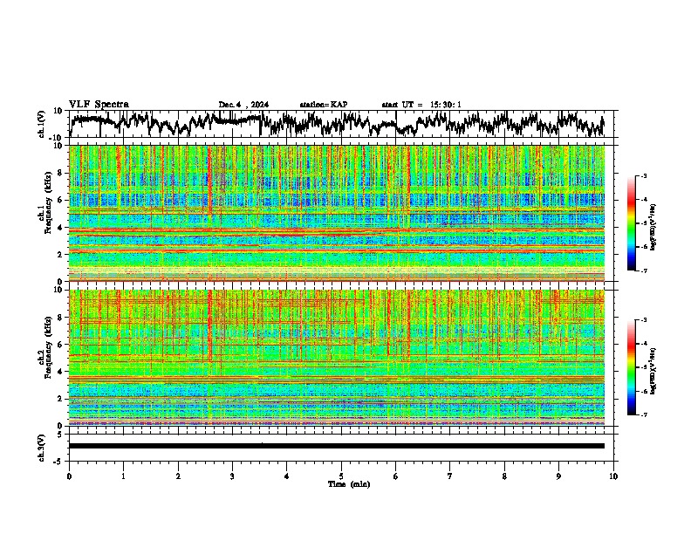Click the "8" frequency tick of ch.1 spectrogram
The image size is (691, 534).
[x=60, y=173]
